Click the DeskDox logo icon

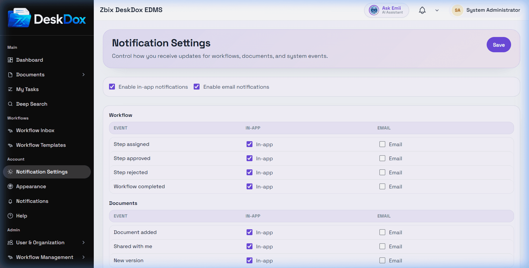(19, 18)
